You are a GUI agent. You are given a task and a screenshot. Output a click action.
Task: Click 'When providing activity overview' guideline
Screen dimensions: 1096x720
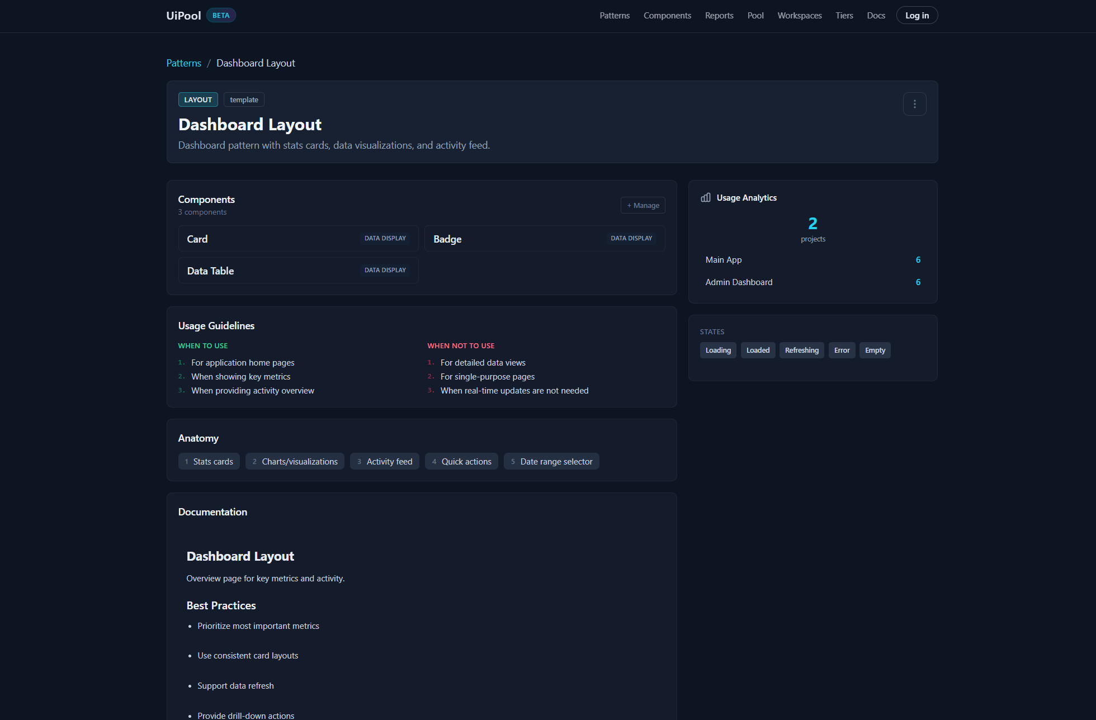pos(253,391)
